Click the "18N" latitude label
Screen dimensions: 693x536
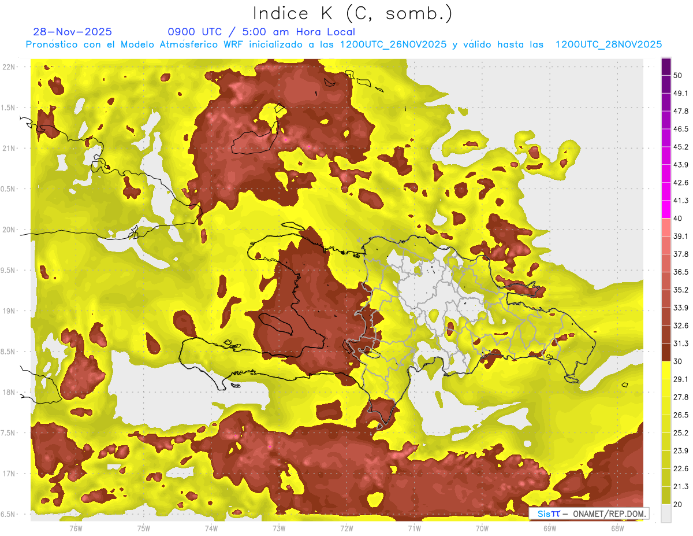pos(9,393)
